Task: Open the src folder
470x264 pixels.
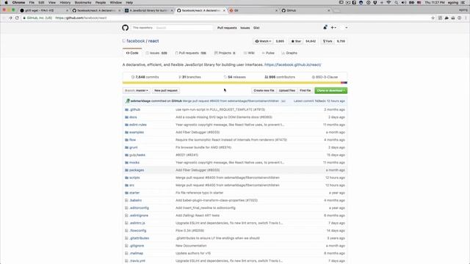Action: point(131,185)
